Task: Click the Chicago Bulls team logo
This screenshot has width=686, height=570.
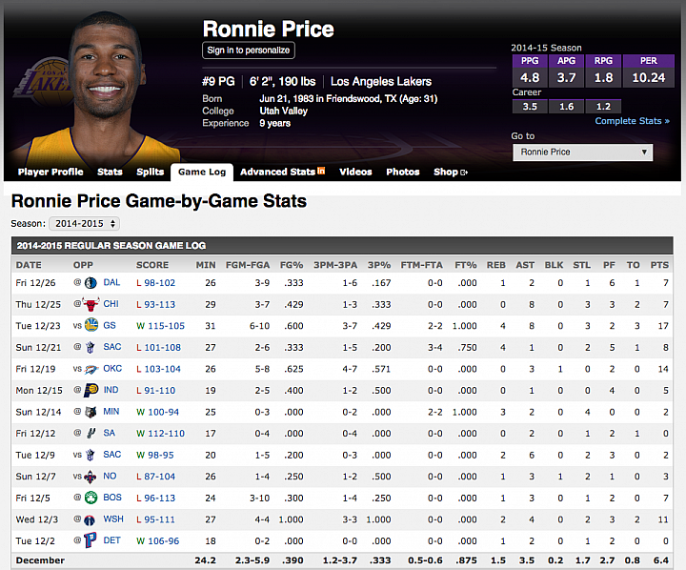Action: [x=91, y=304]
